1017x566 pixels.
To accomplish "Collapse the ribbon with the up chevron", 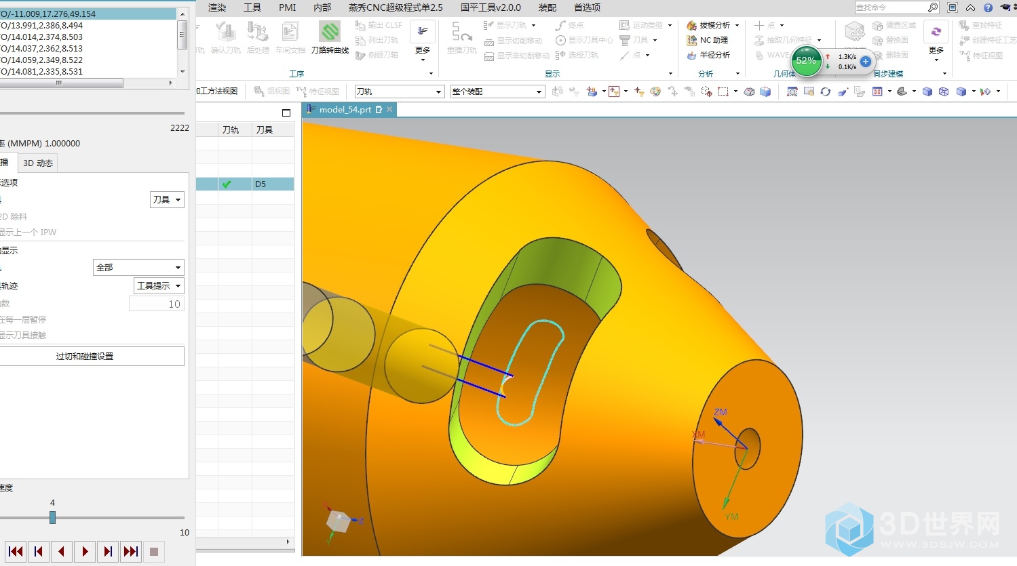I will tap(971, 7).
